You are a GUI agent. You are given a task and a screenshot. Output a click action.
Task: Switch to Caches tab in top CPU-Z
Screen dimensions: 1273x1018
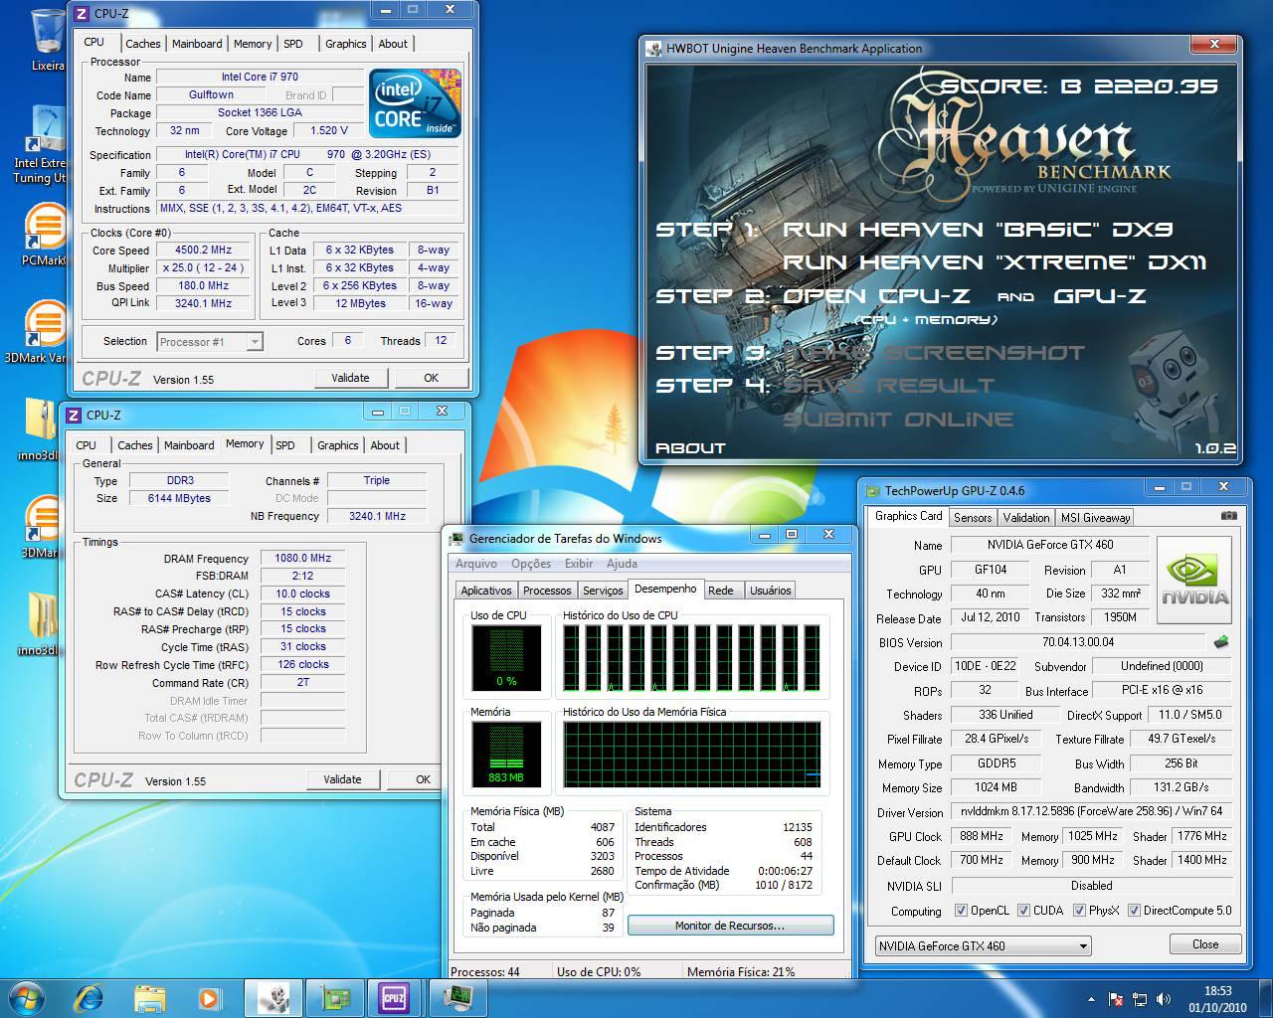(142, 44)
